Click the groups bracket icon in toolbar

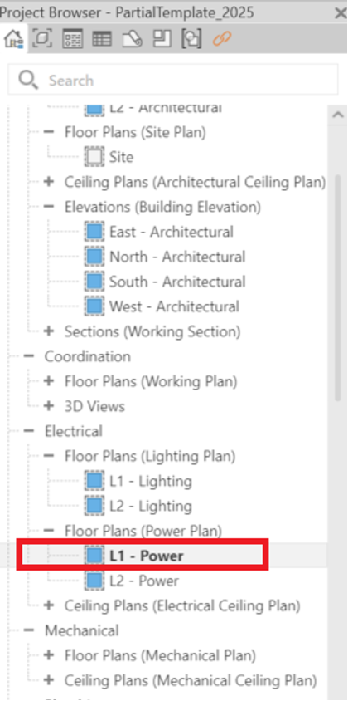click(191, 39)
